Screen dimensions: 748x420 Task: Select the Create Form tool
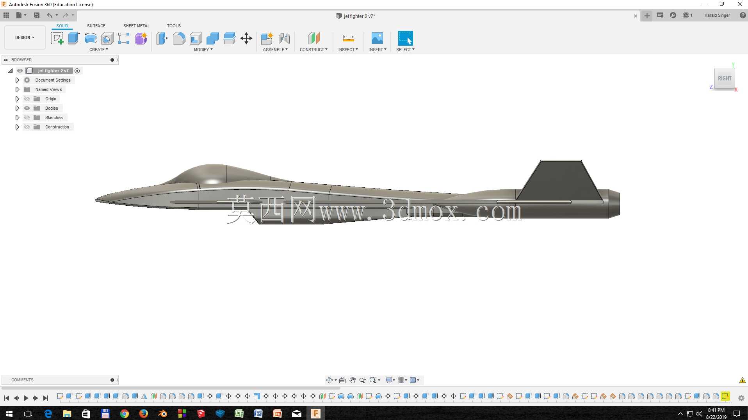coord(141,38)
